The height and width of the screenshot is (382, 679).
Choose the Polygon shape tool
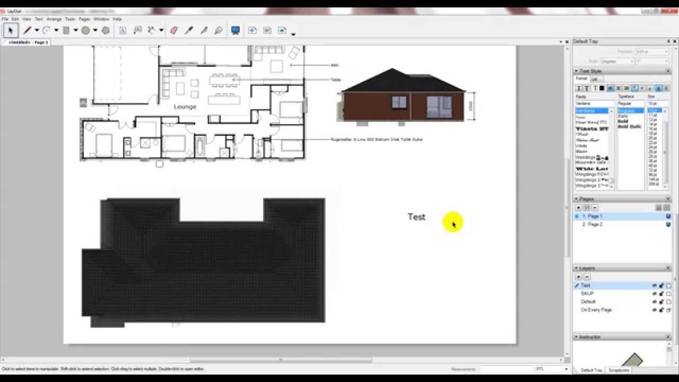point(106,30)
